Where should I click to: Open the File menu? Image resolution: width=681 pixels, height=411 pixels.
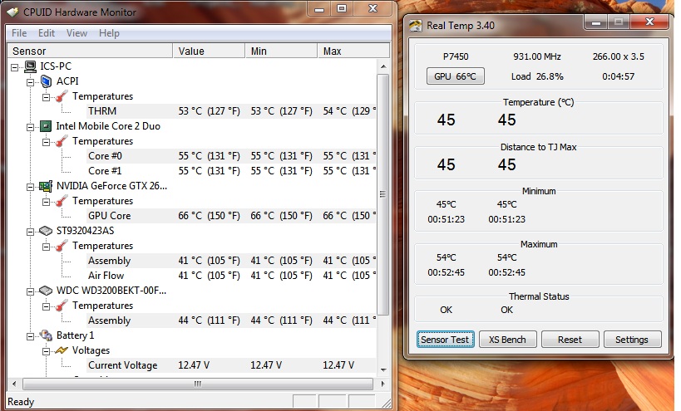tap(19, 33)
